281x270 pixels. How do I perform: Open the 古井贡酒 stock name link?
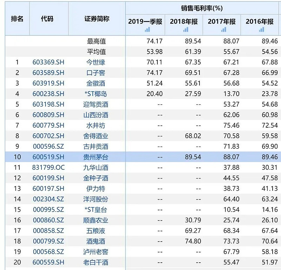96,147
